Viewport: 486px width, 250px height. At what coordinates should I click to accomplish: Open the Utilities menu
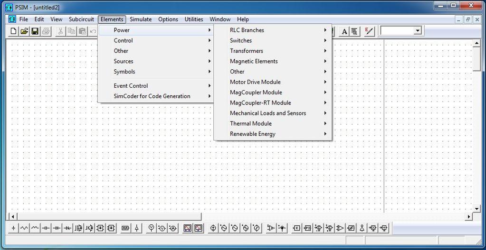coord(194,19)
